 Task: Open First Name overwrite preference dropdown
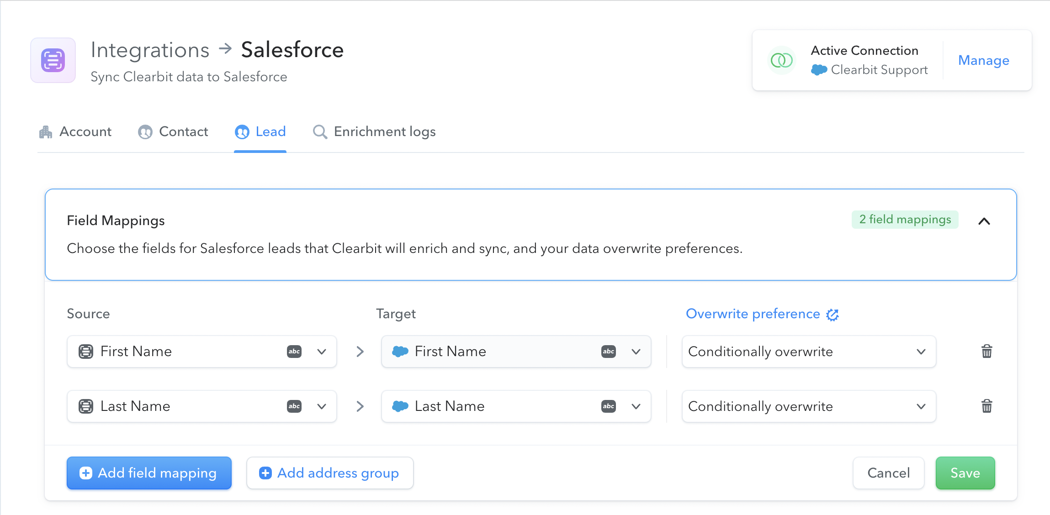809,352
